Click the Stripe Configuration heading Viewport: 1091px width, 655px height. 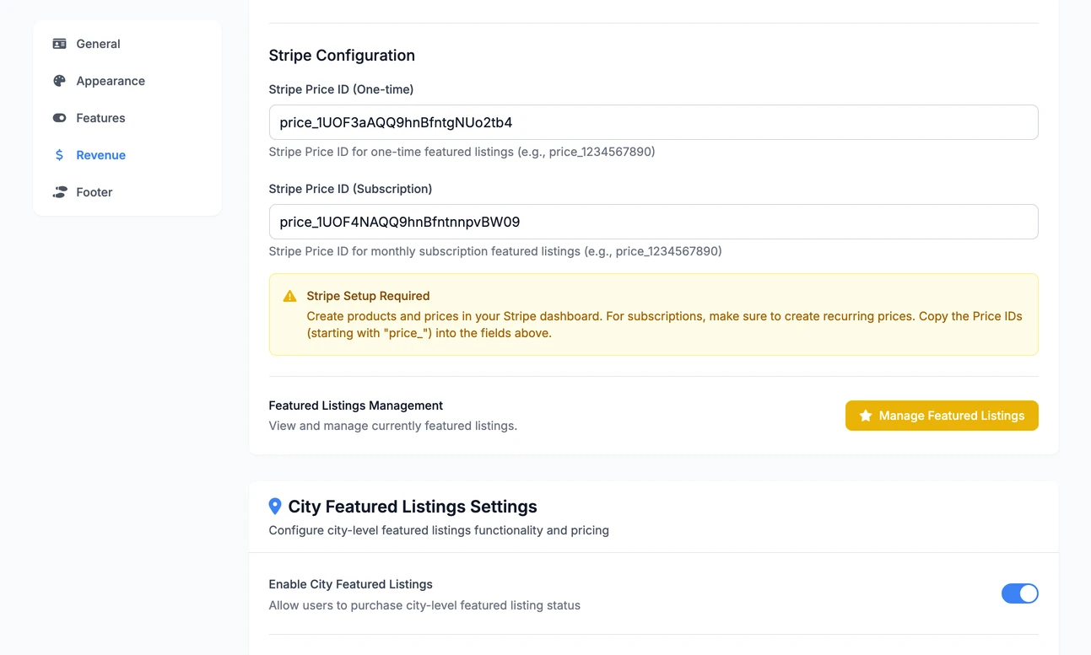pyautogui.click(x=342, y=56)
